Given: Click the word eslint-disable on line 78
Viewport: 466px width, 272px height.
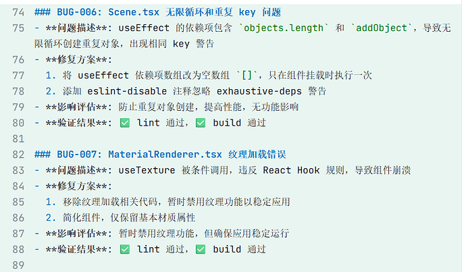Looking at the screenshot, I should (127, 91).
